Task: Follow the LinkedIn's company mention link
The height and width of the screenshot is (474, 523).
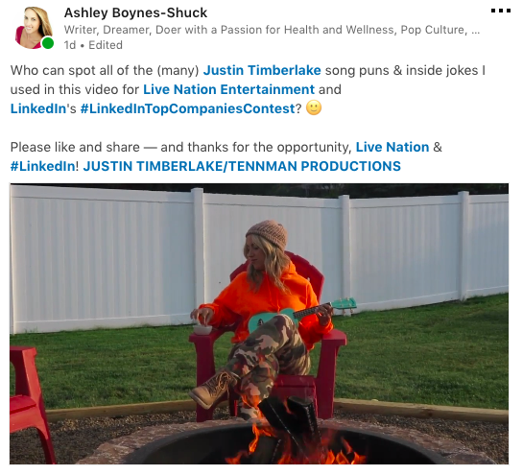Action: point(38,108)
